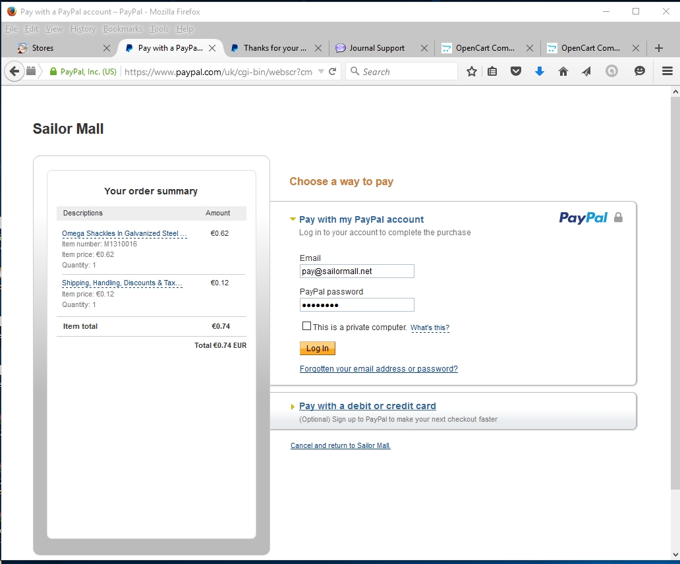Close the first OpenCart Com tab
Screen dimensions: 680x564
click(x=530, y=48)
